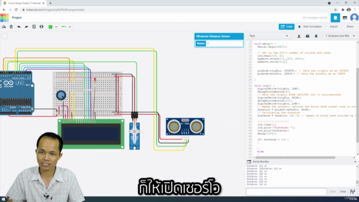Viewport: 359px width, 202px height.
Task: Open the user profile avatar
Action: 355,17
